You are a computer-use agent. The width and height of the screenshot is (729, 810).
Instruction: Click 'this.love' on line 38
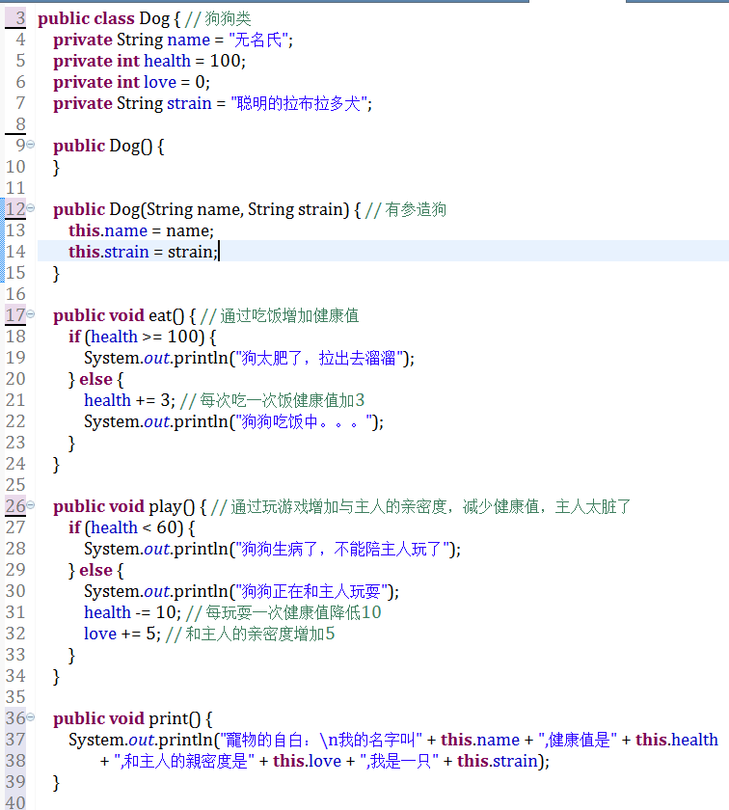click(308, 762)
